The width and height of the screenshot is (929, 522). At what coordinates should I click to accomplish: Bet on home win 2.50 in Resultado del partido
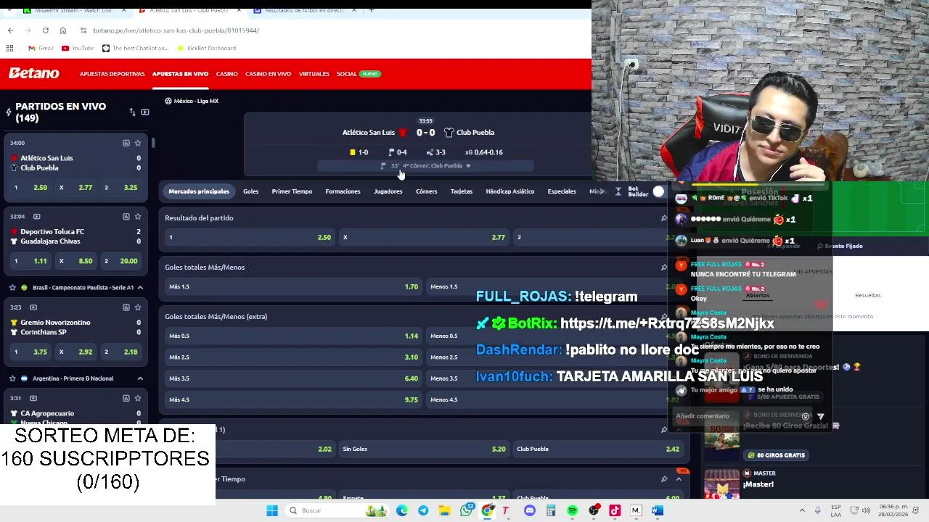[250, 237]
